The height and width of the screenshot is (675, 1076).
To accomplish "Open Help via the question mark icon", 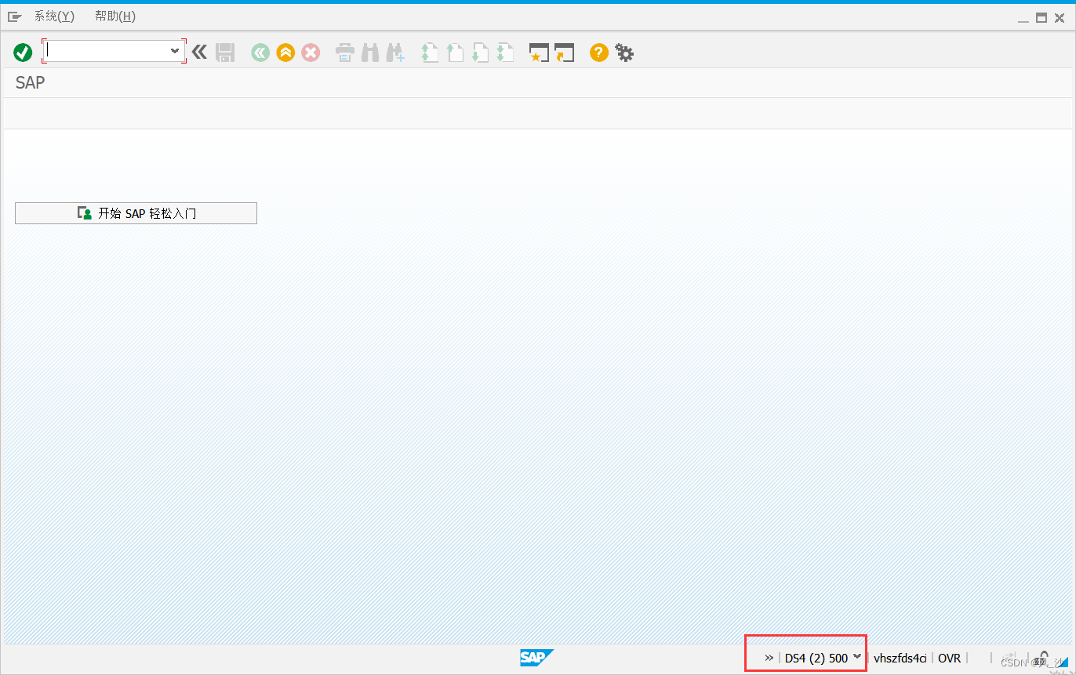I will [599, 53].
